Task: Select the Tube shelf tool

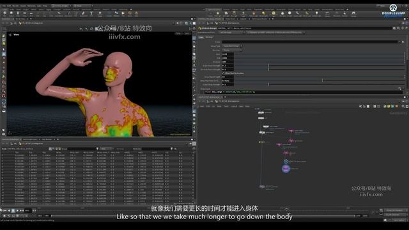Action: coord(18,13)
